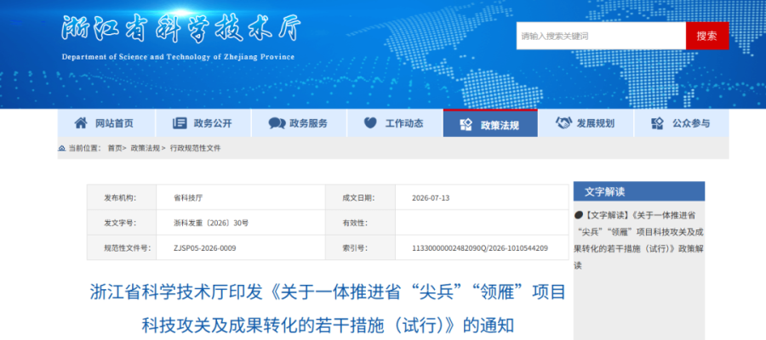Click the heart icon beside 工作动态
Screen dimensions: 766x340
[x=370, y=123]
